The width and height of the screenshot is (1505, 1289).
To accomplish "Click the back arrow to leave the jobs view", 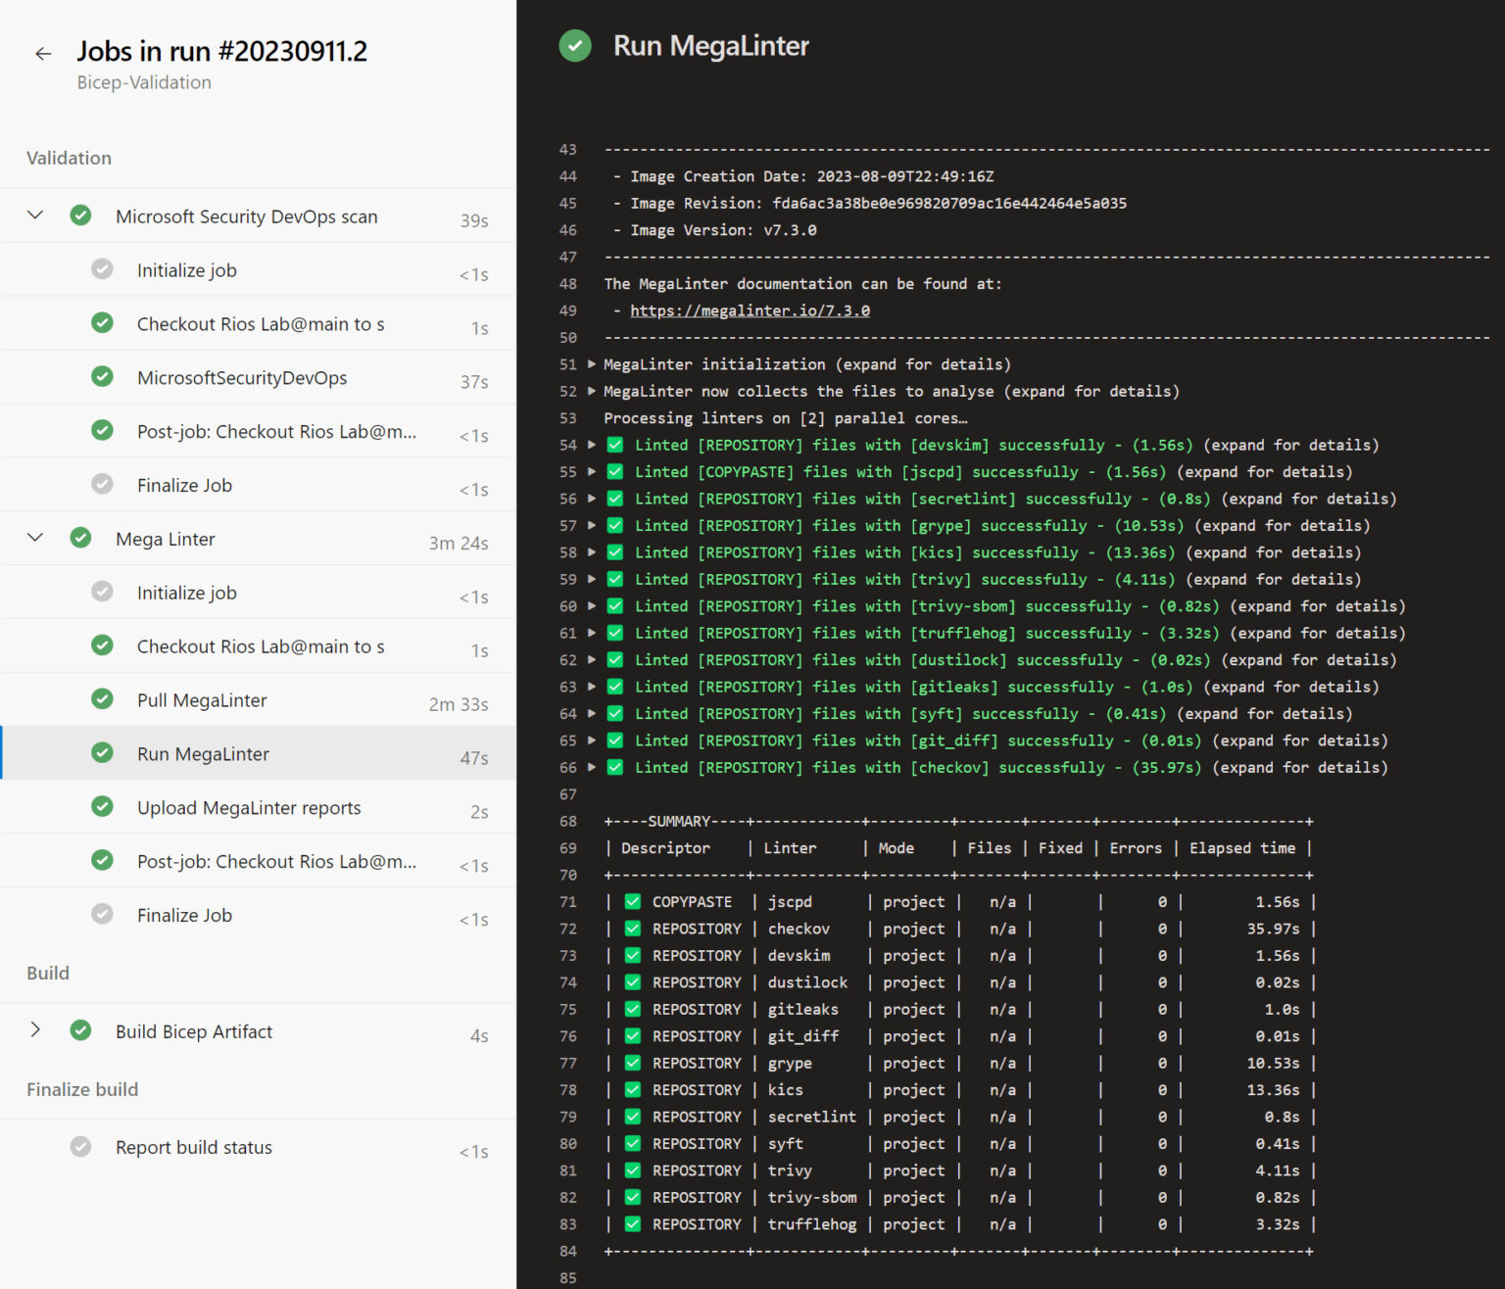I will [x=43, y=53].
